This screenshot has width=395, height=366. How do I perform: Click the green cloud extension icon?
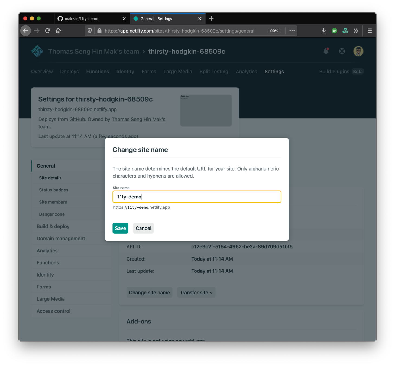tap(345, 31)
